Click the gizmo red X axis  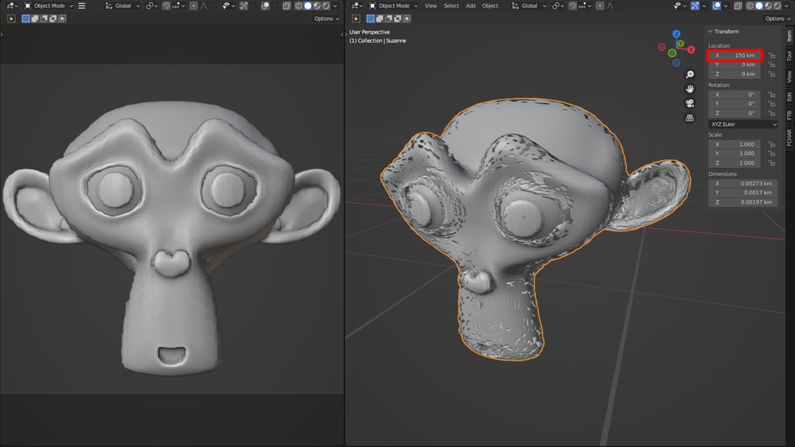(691, 50)
